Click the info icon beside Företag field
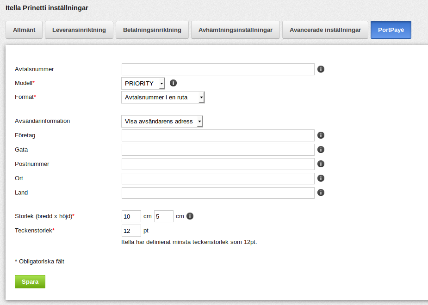428x305 pixels. [x=321, y=135]
